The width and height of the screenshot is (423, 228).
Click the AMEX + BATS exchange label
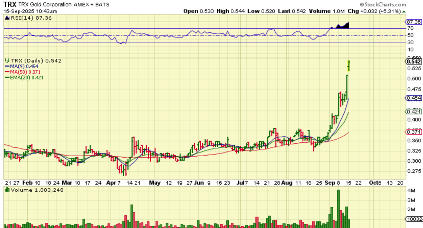(x=92, y=5)
